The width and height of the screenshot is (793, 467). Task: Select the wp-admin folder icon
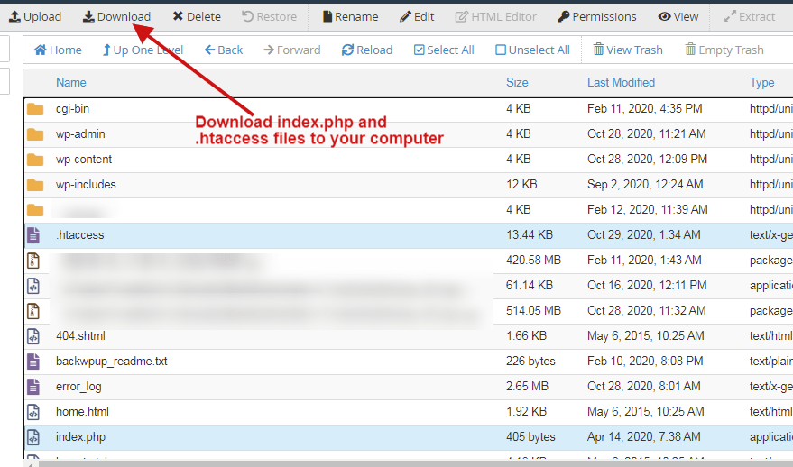35,134
